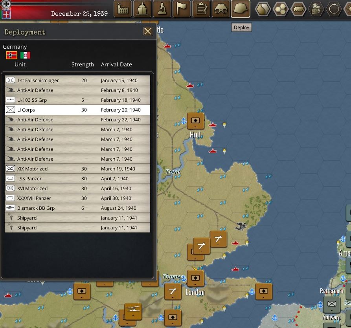Screen dimensions: 351x328
Task: Select the I SS Panzer row
Action: pos(77,179)
